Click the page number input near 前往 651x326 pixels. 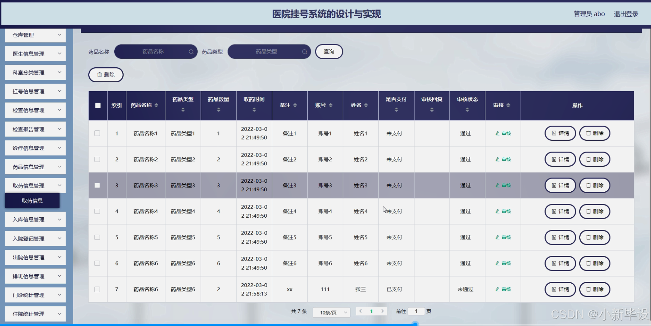pyautogui.click(x=416, y=311)
